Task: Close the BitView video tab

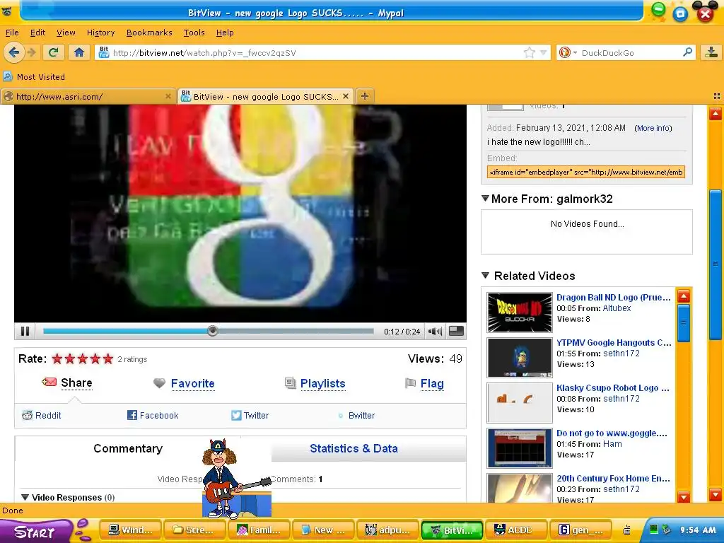Action: pyautogui.click(x=345, y=96)
